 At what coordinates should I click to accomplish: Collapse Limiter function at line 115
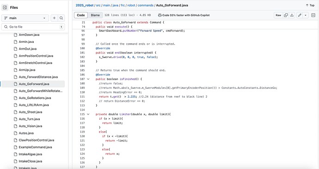88,114
